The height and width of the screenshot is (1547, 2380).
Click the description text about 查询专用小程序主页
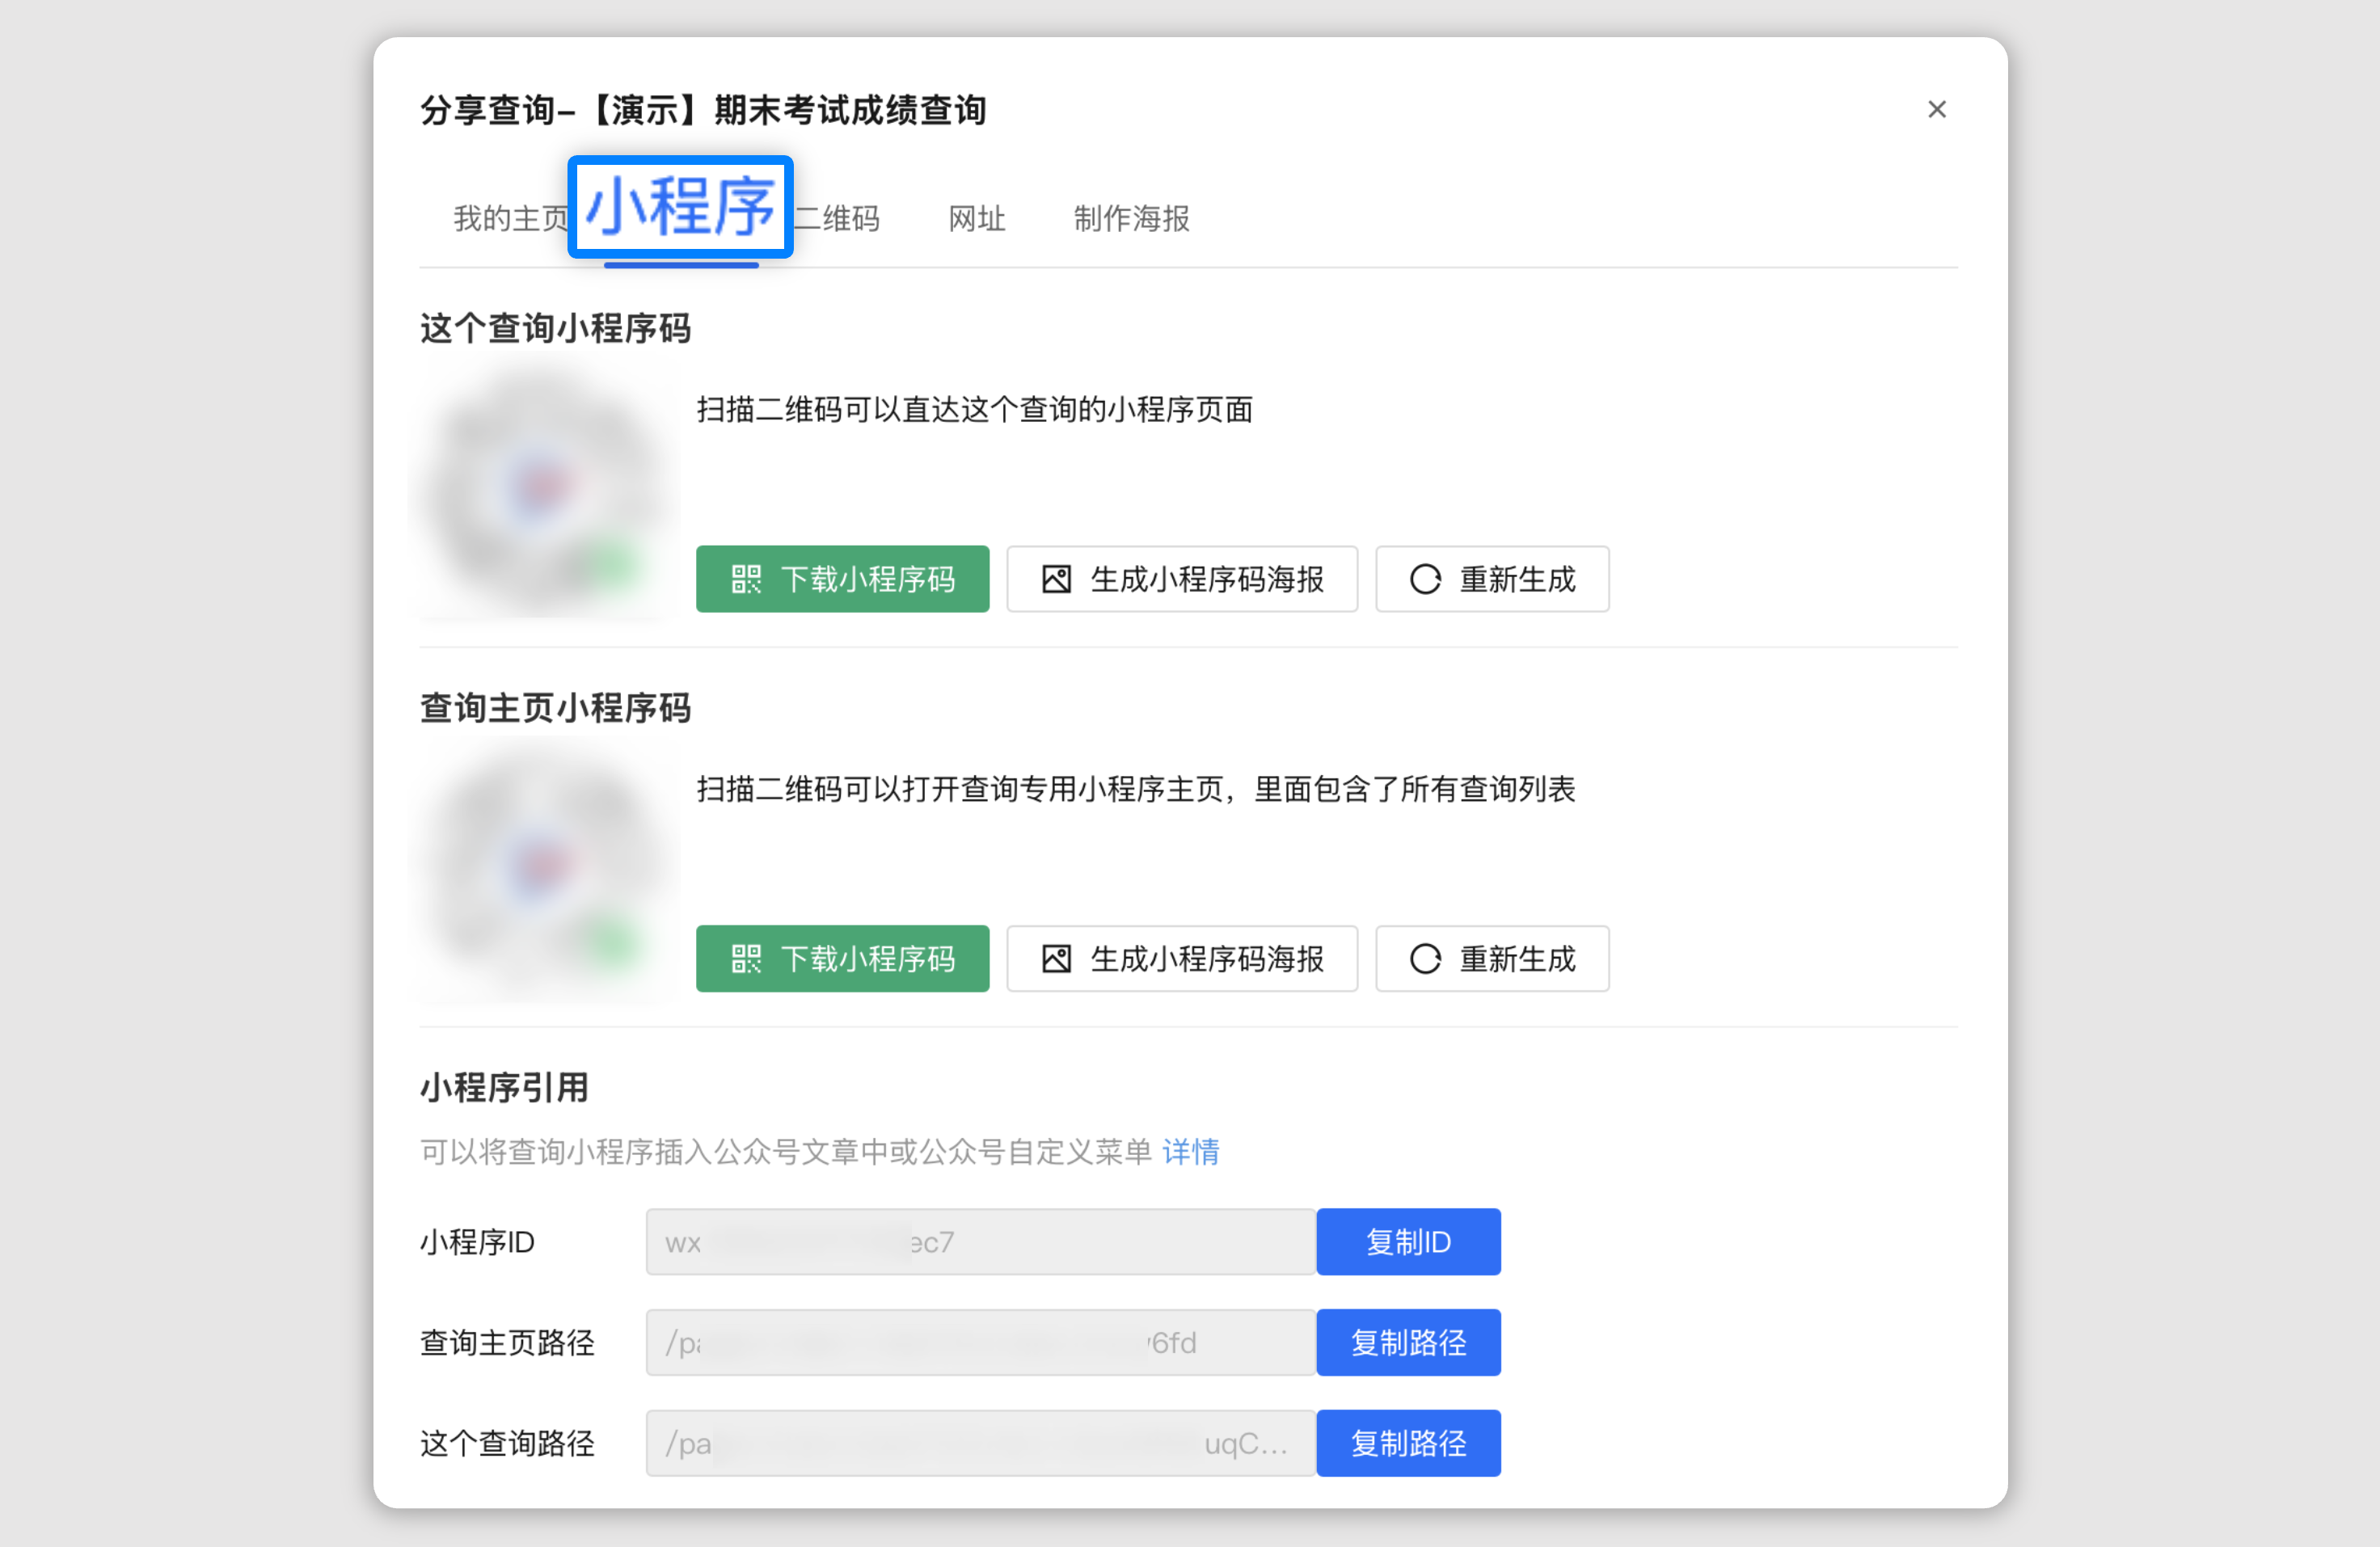pyautogui.click(x=1136, y=790)
